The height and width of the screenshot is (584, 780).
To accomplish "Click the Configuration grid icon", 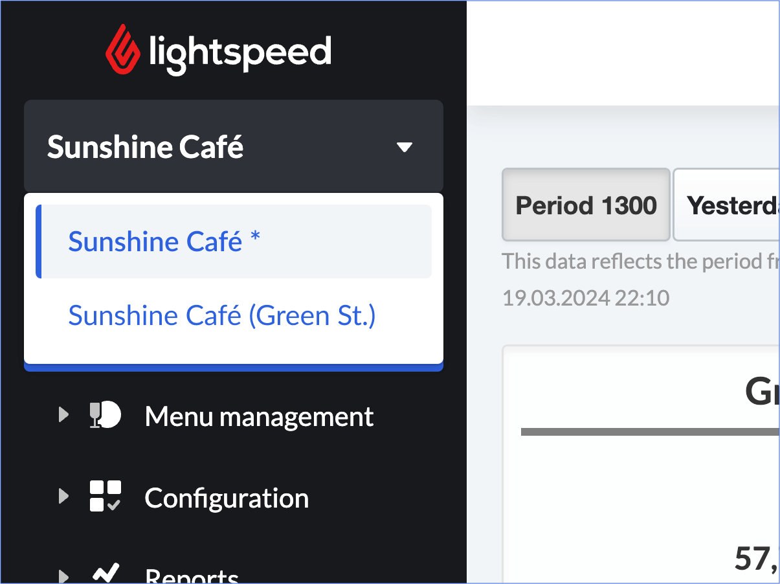I will tap(105, 496).
